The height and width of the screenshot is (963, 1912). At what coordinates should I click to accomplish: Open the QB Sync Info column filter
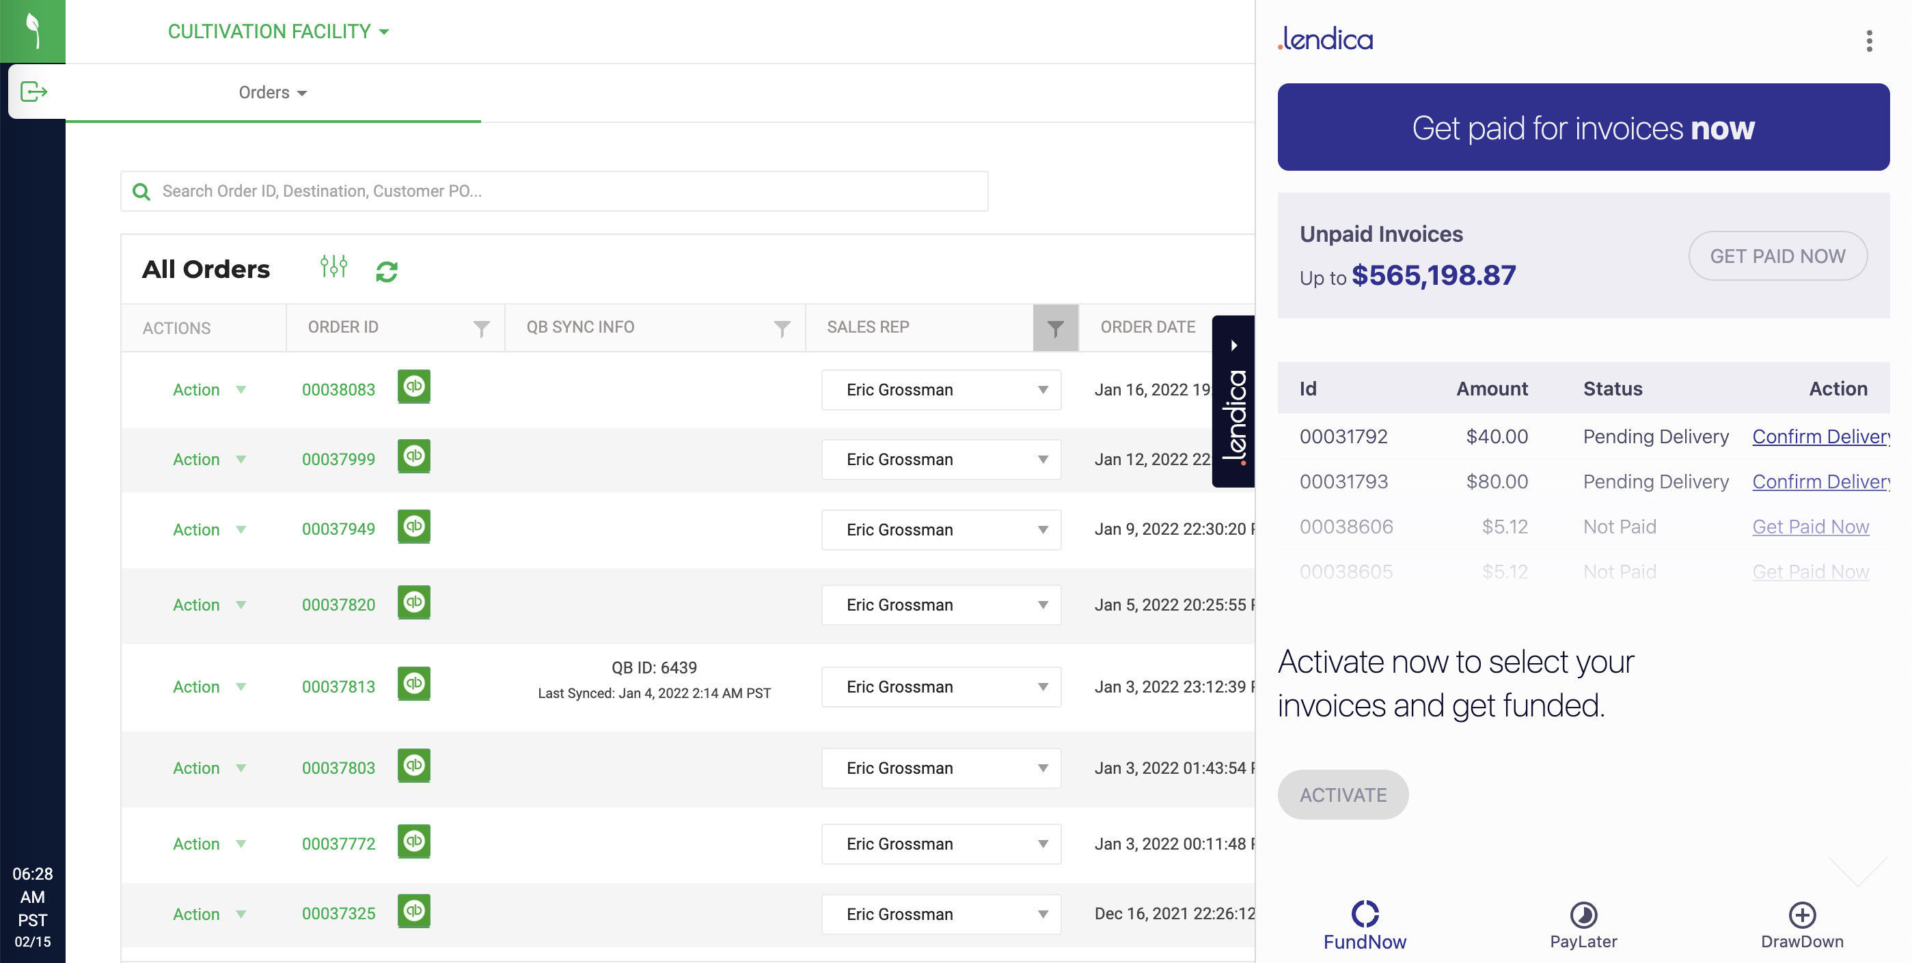click(x=782, y=328)
